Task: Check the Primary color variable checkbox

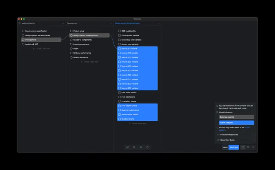Action: (x=119, y=35)
